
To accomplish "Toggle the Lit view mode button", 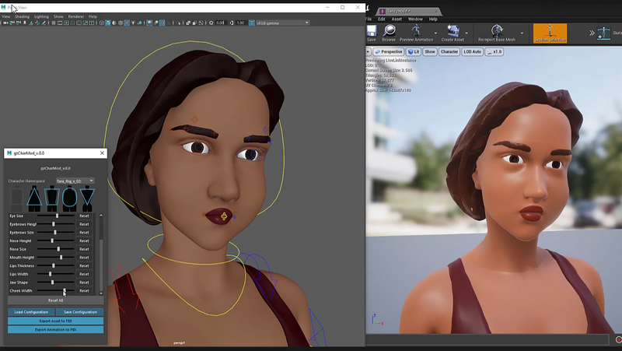I will tap(414, 52).
